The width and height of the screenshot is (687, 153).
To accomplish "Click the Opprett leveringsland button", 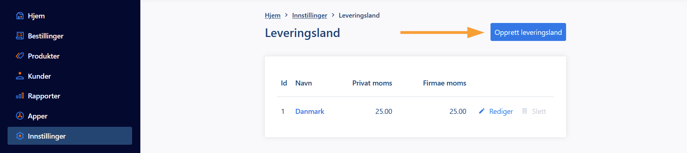I will [x=528, y=32].
